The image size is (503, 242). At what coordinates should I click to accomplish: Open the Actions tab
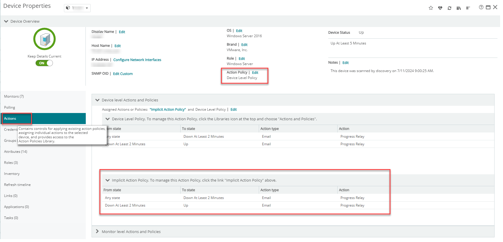[x=43, y=119]
